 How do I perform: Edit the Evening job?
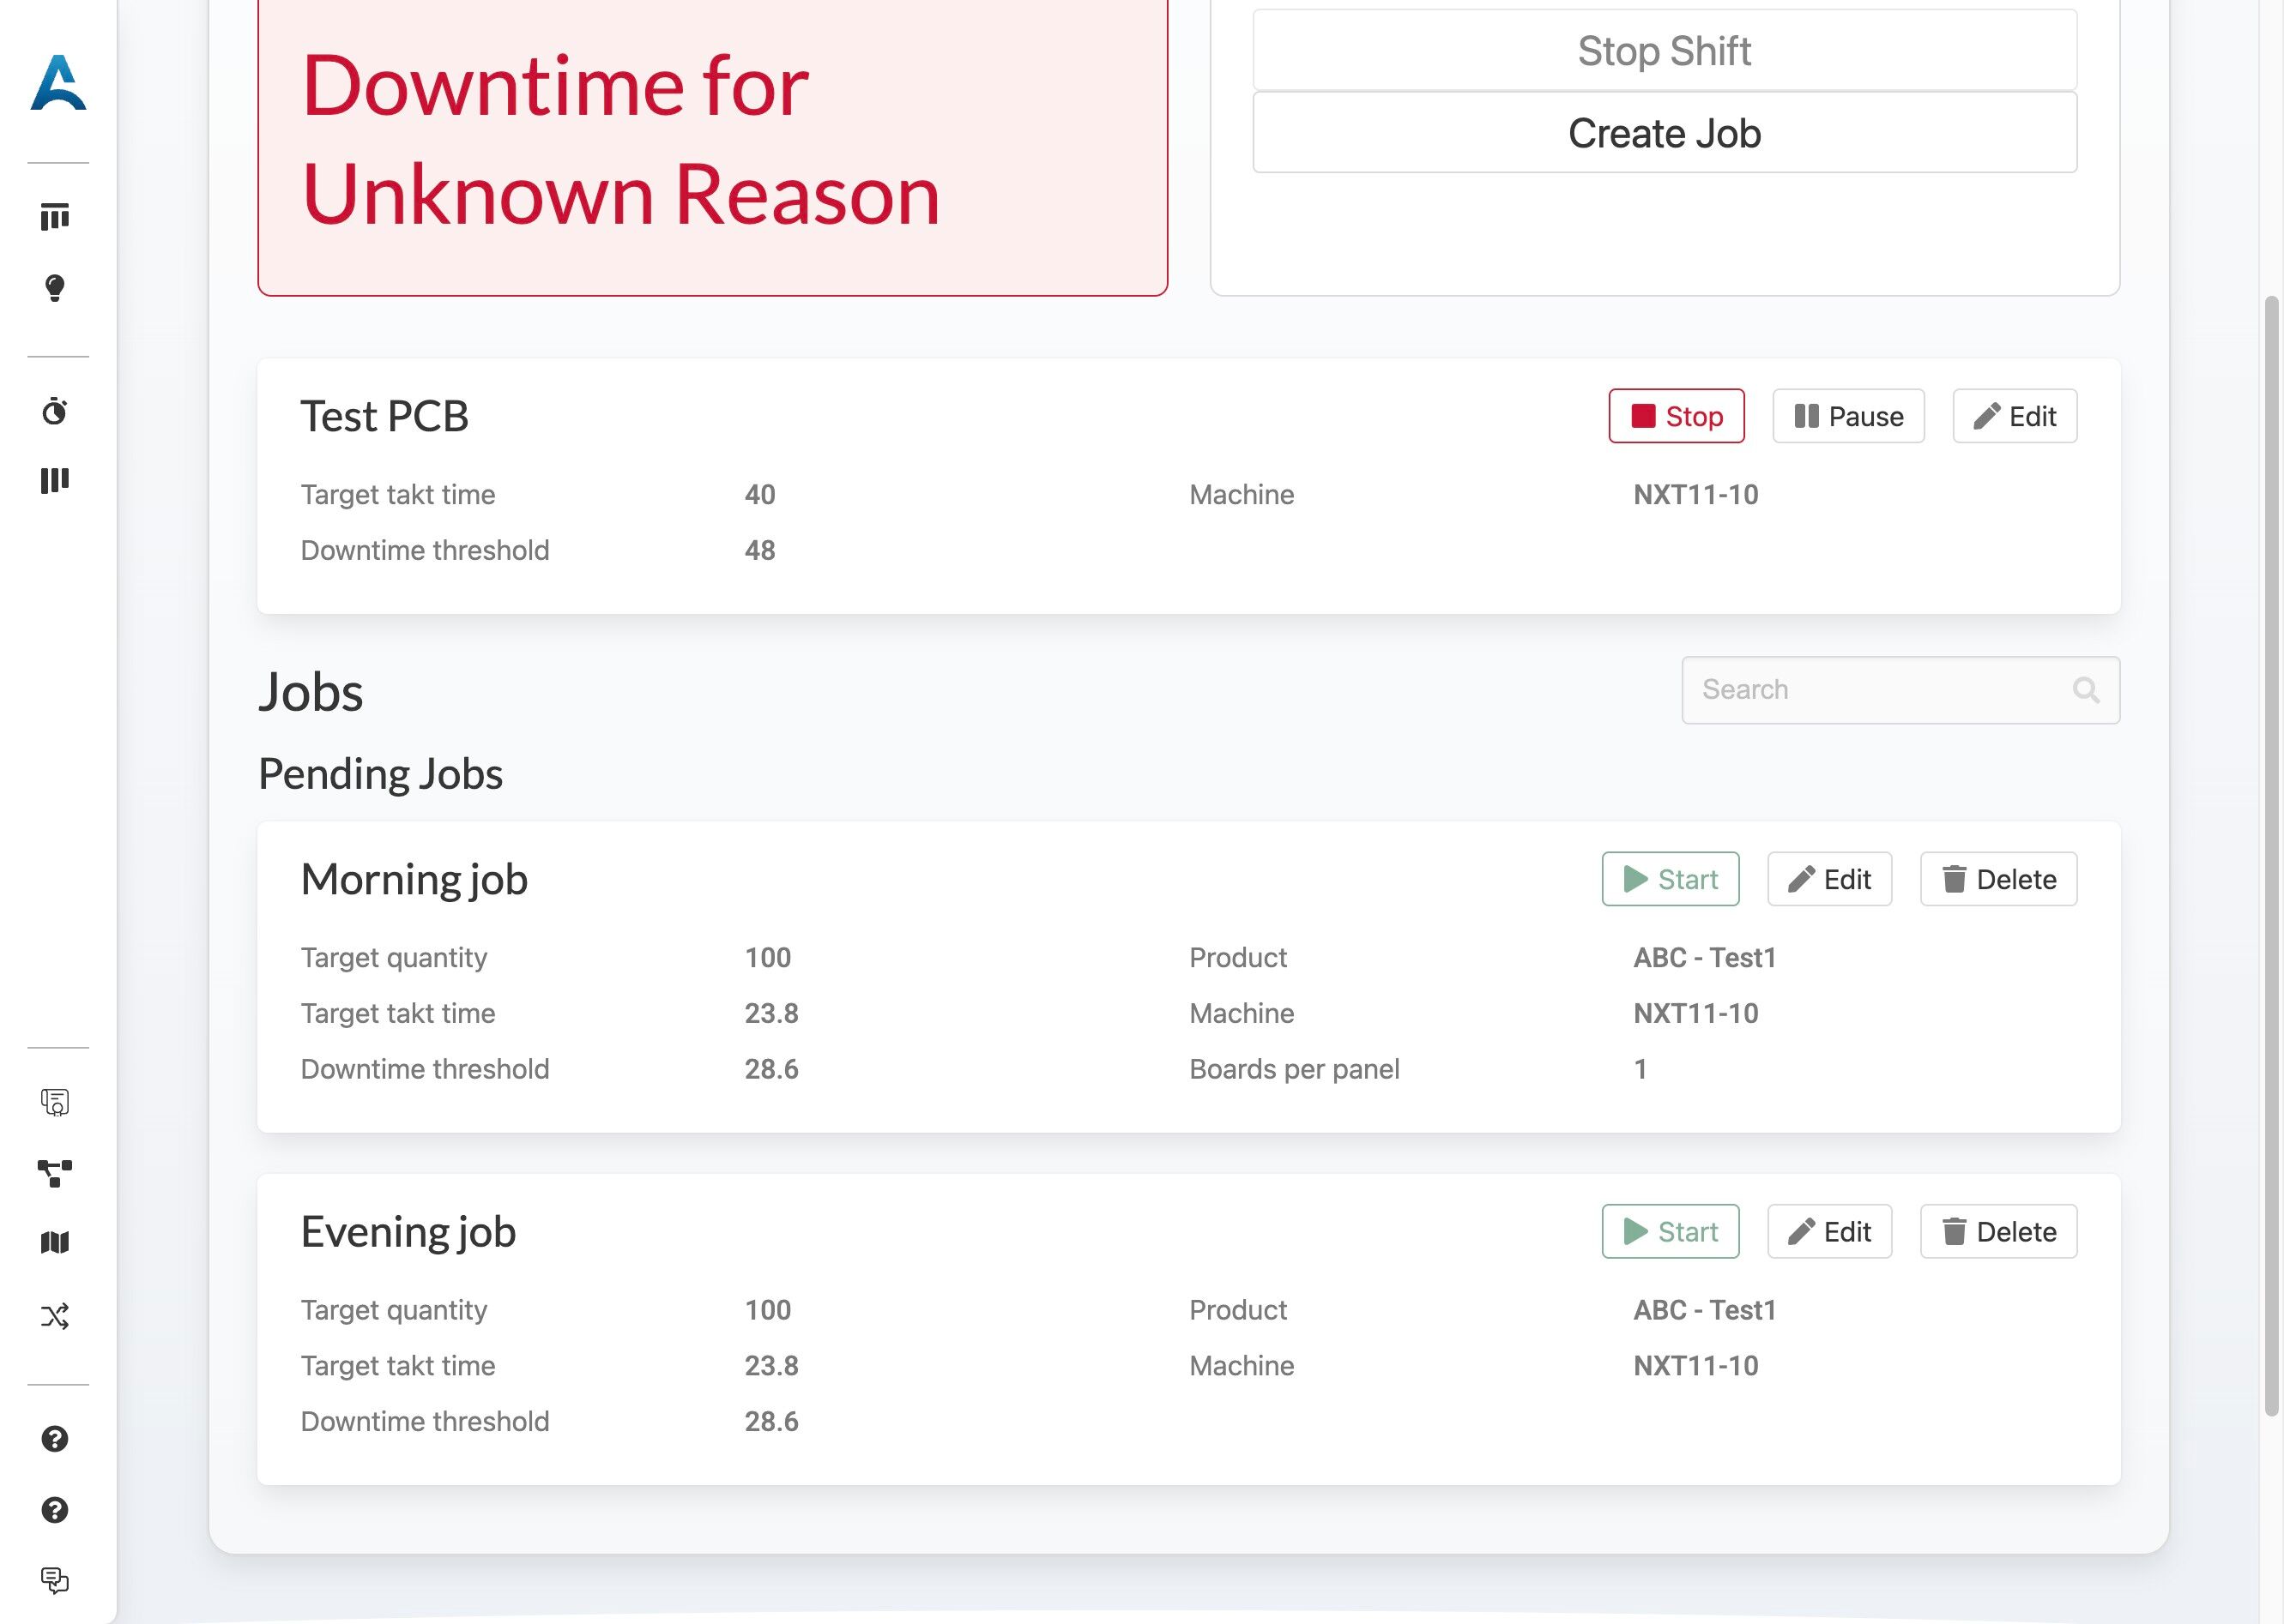pos(1828,1231)
